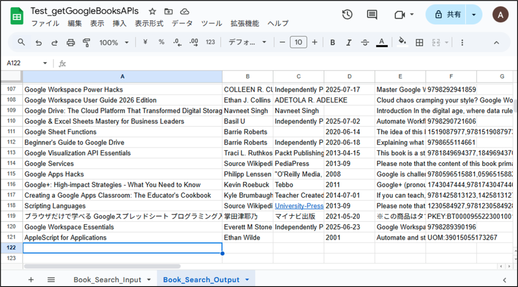This screenshot has width=518, height=287.
Task: Show comments with the comment icon
Action: [372, 15]
